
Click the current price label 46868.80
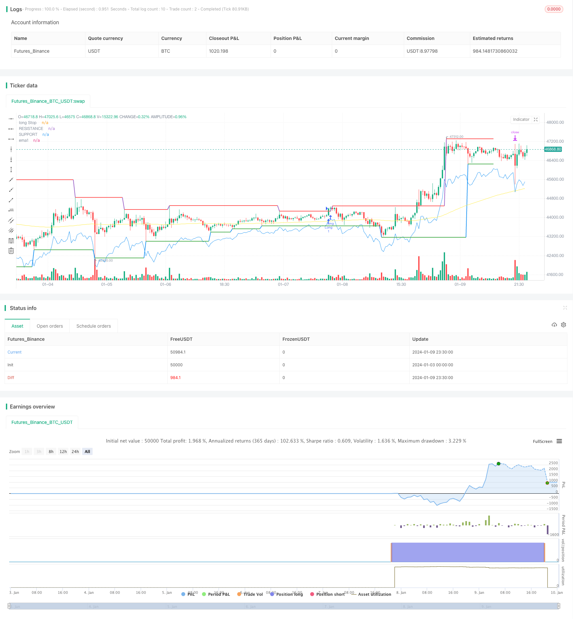click(553, 149)
